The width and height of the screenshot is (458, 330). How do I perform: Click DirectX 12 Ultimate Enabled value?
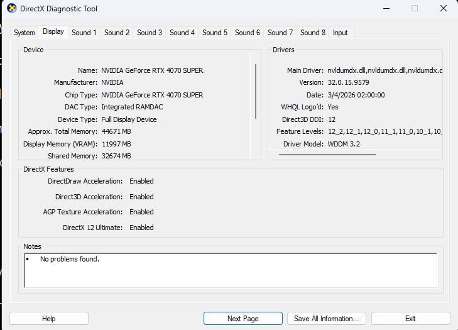tap(141, 228)
